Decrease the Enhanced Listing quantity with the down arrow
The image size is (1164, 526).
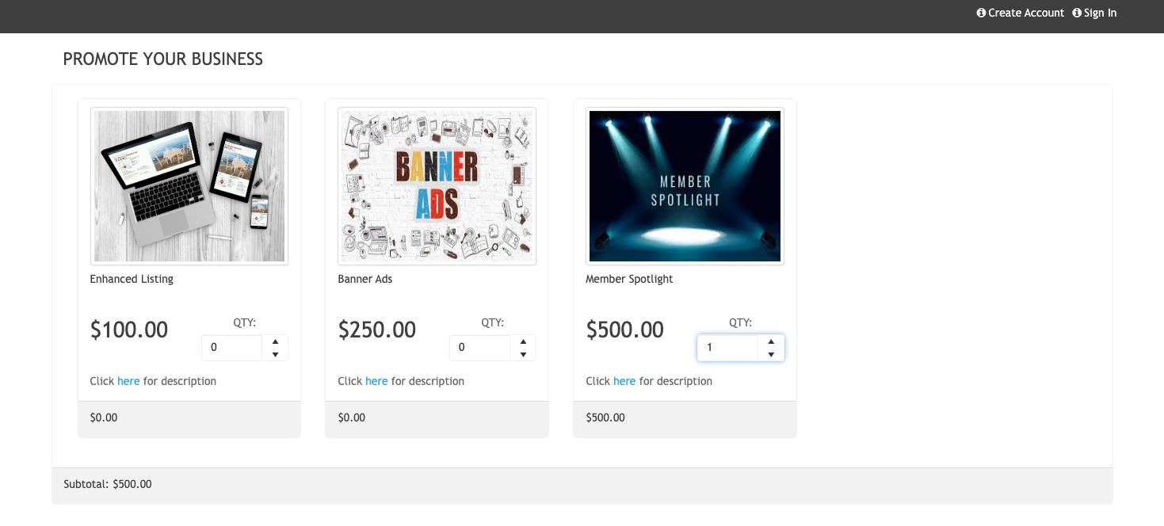(275, 354)
